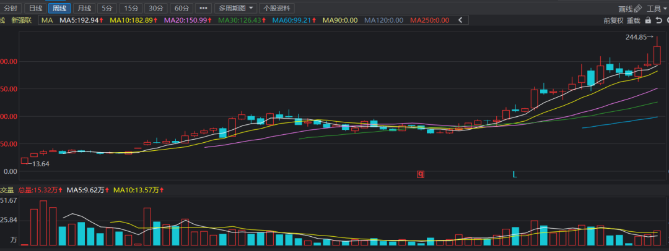Switch to the 日线 daily chart tab
This screenshot has width=669, height=251.
coord(35,8)
